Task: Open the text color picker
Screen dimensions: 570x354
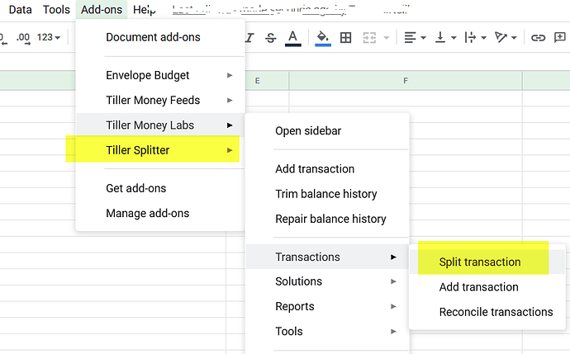Action: click(x=292, y=38)
